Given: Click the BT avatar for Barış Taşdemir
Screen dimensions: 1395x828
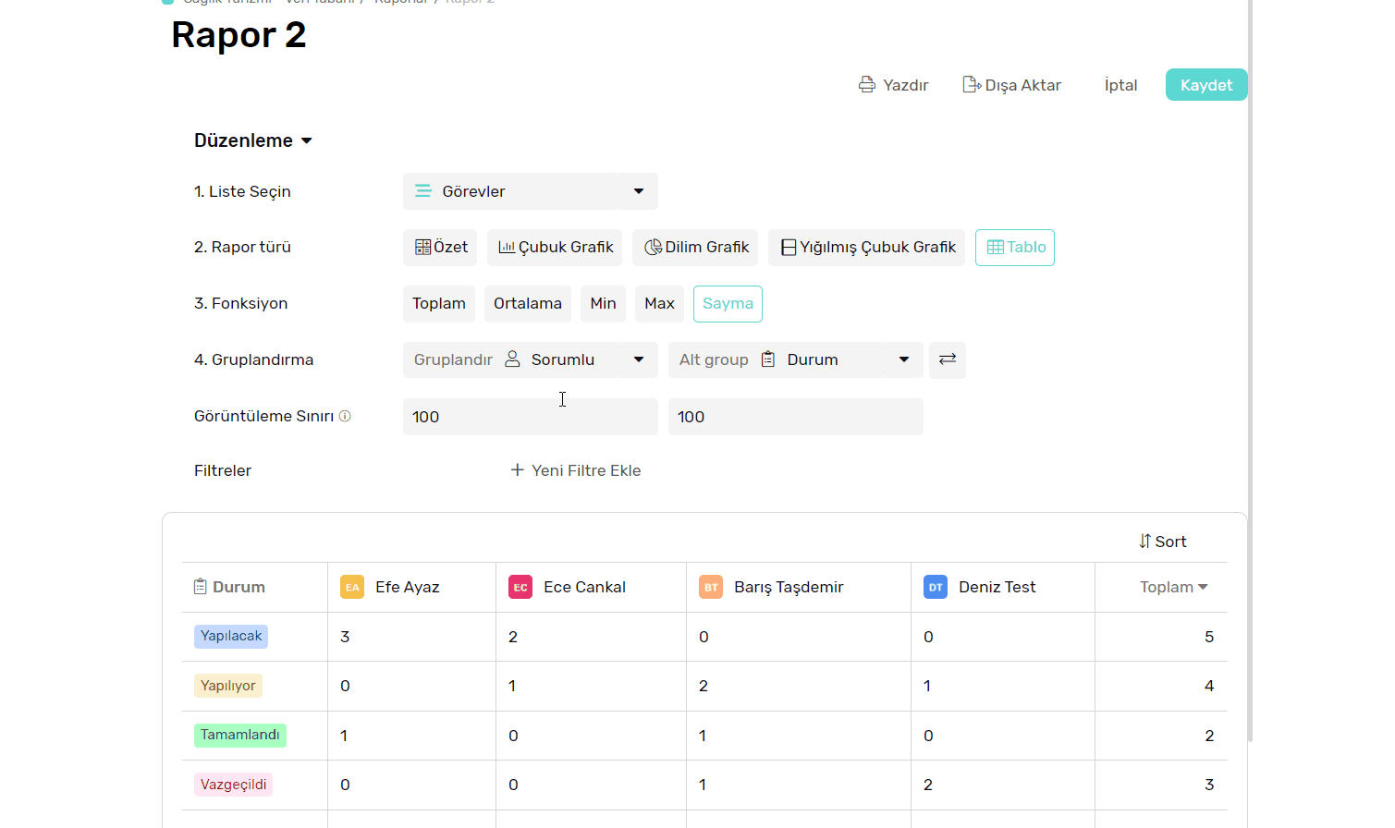Looking at the screenshot, I should [x=711, y=587].
